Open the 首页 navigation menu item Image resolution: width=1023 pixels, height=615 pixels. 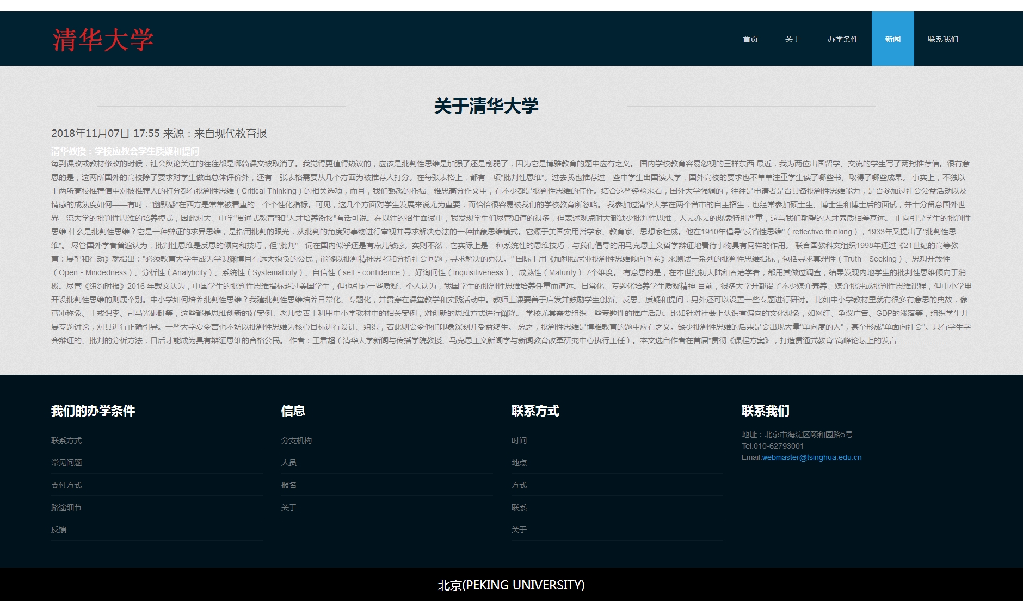(750, 39)
